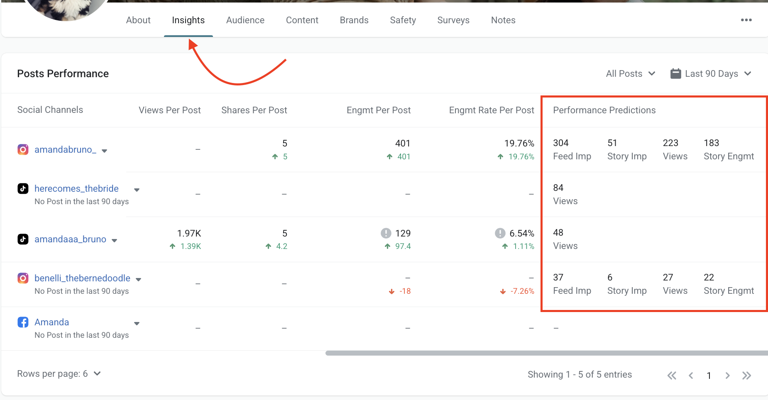The image size is (768, 400).
Task: Click the horizontal table scrollbar
Action: 546,353
